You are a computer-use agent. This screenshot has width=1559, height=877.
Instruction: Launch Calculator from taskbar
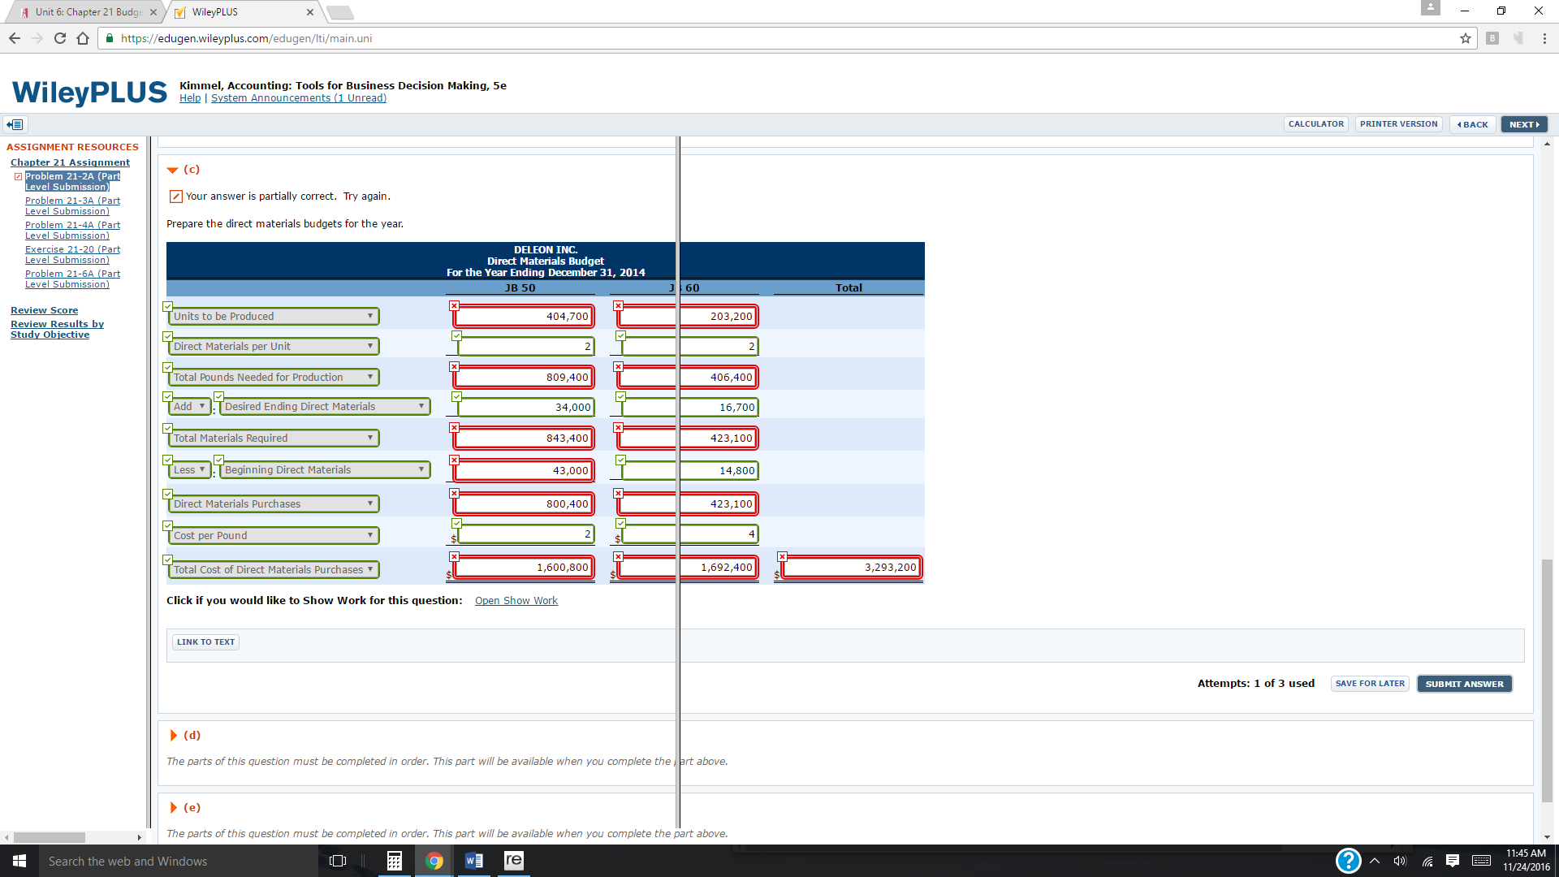click(x=394, y=861)
